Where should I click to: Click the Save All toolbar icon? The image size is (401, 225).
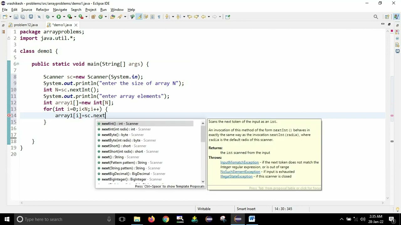23,17
